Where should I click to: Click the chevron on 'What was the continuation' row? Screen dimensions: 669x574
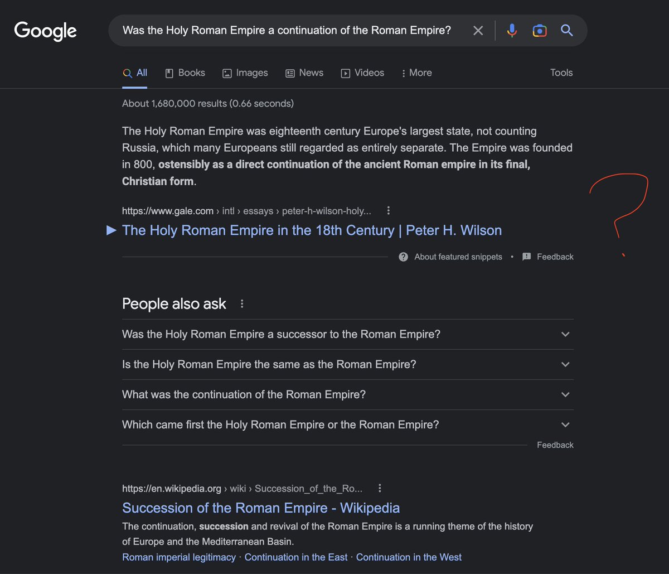coord(565,395)
